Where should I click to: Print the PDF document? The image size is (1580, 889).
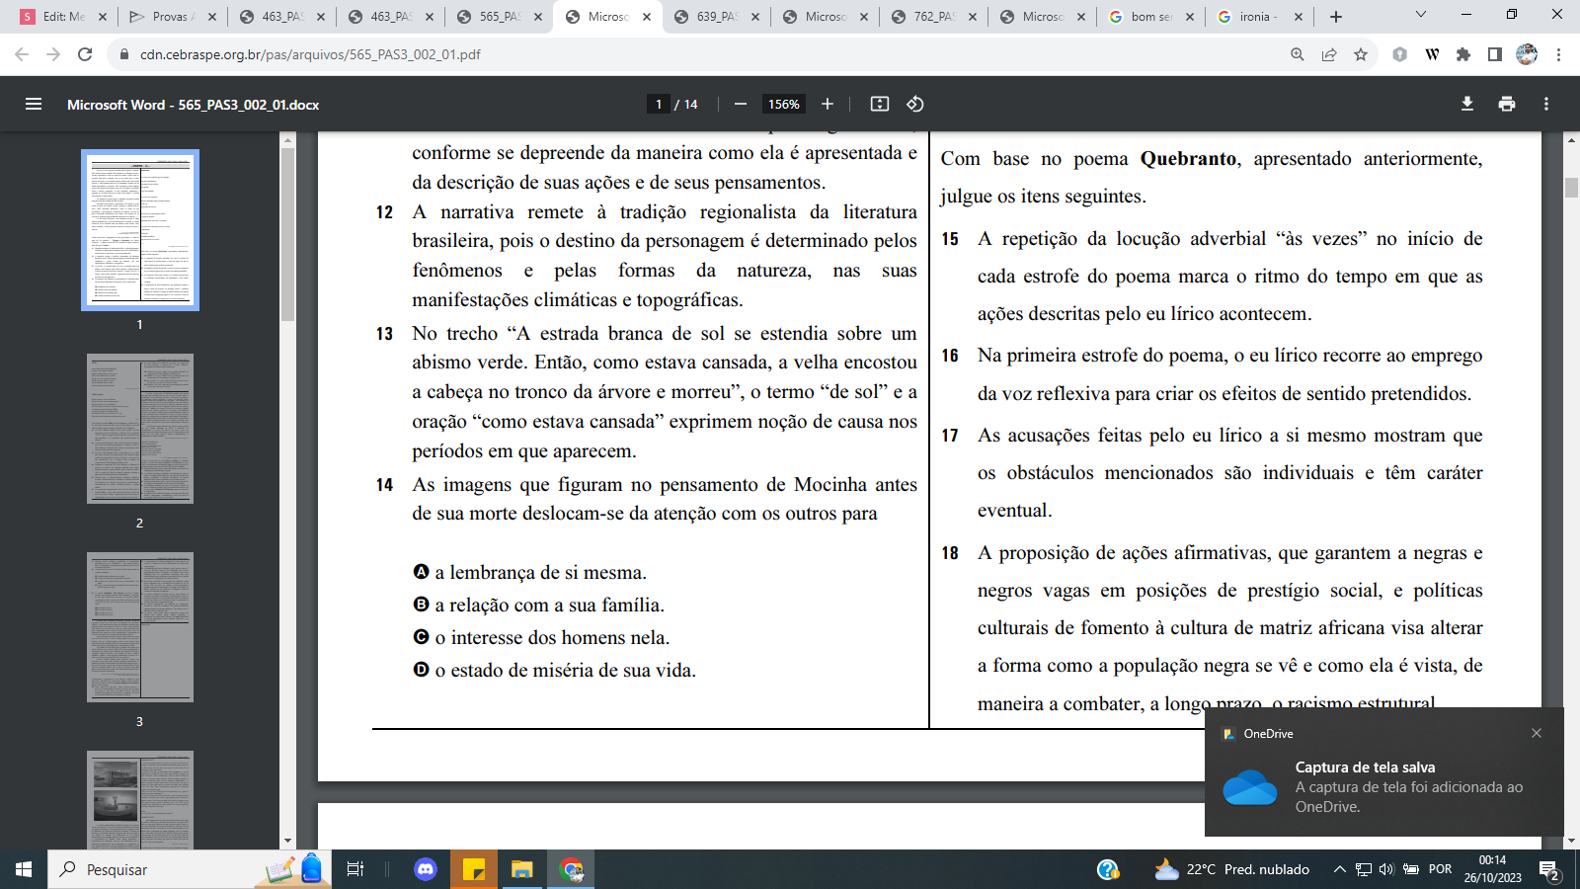[x=1507, y=104]
